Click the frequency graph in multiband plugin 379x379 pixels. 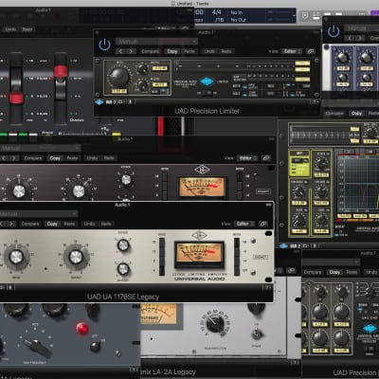[x=357, y=183]
